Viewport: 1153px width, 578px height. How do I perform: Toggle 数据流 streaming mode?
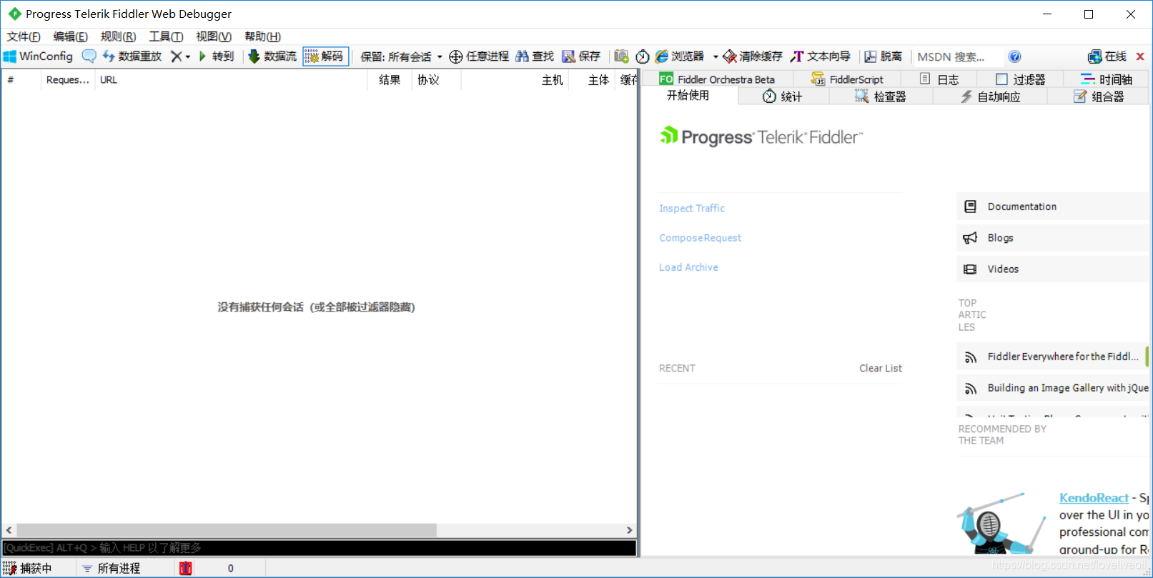(272, 56)
